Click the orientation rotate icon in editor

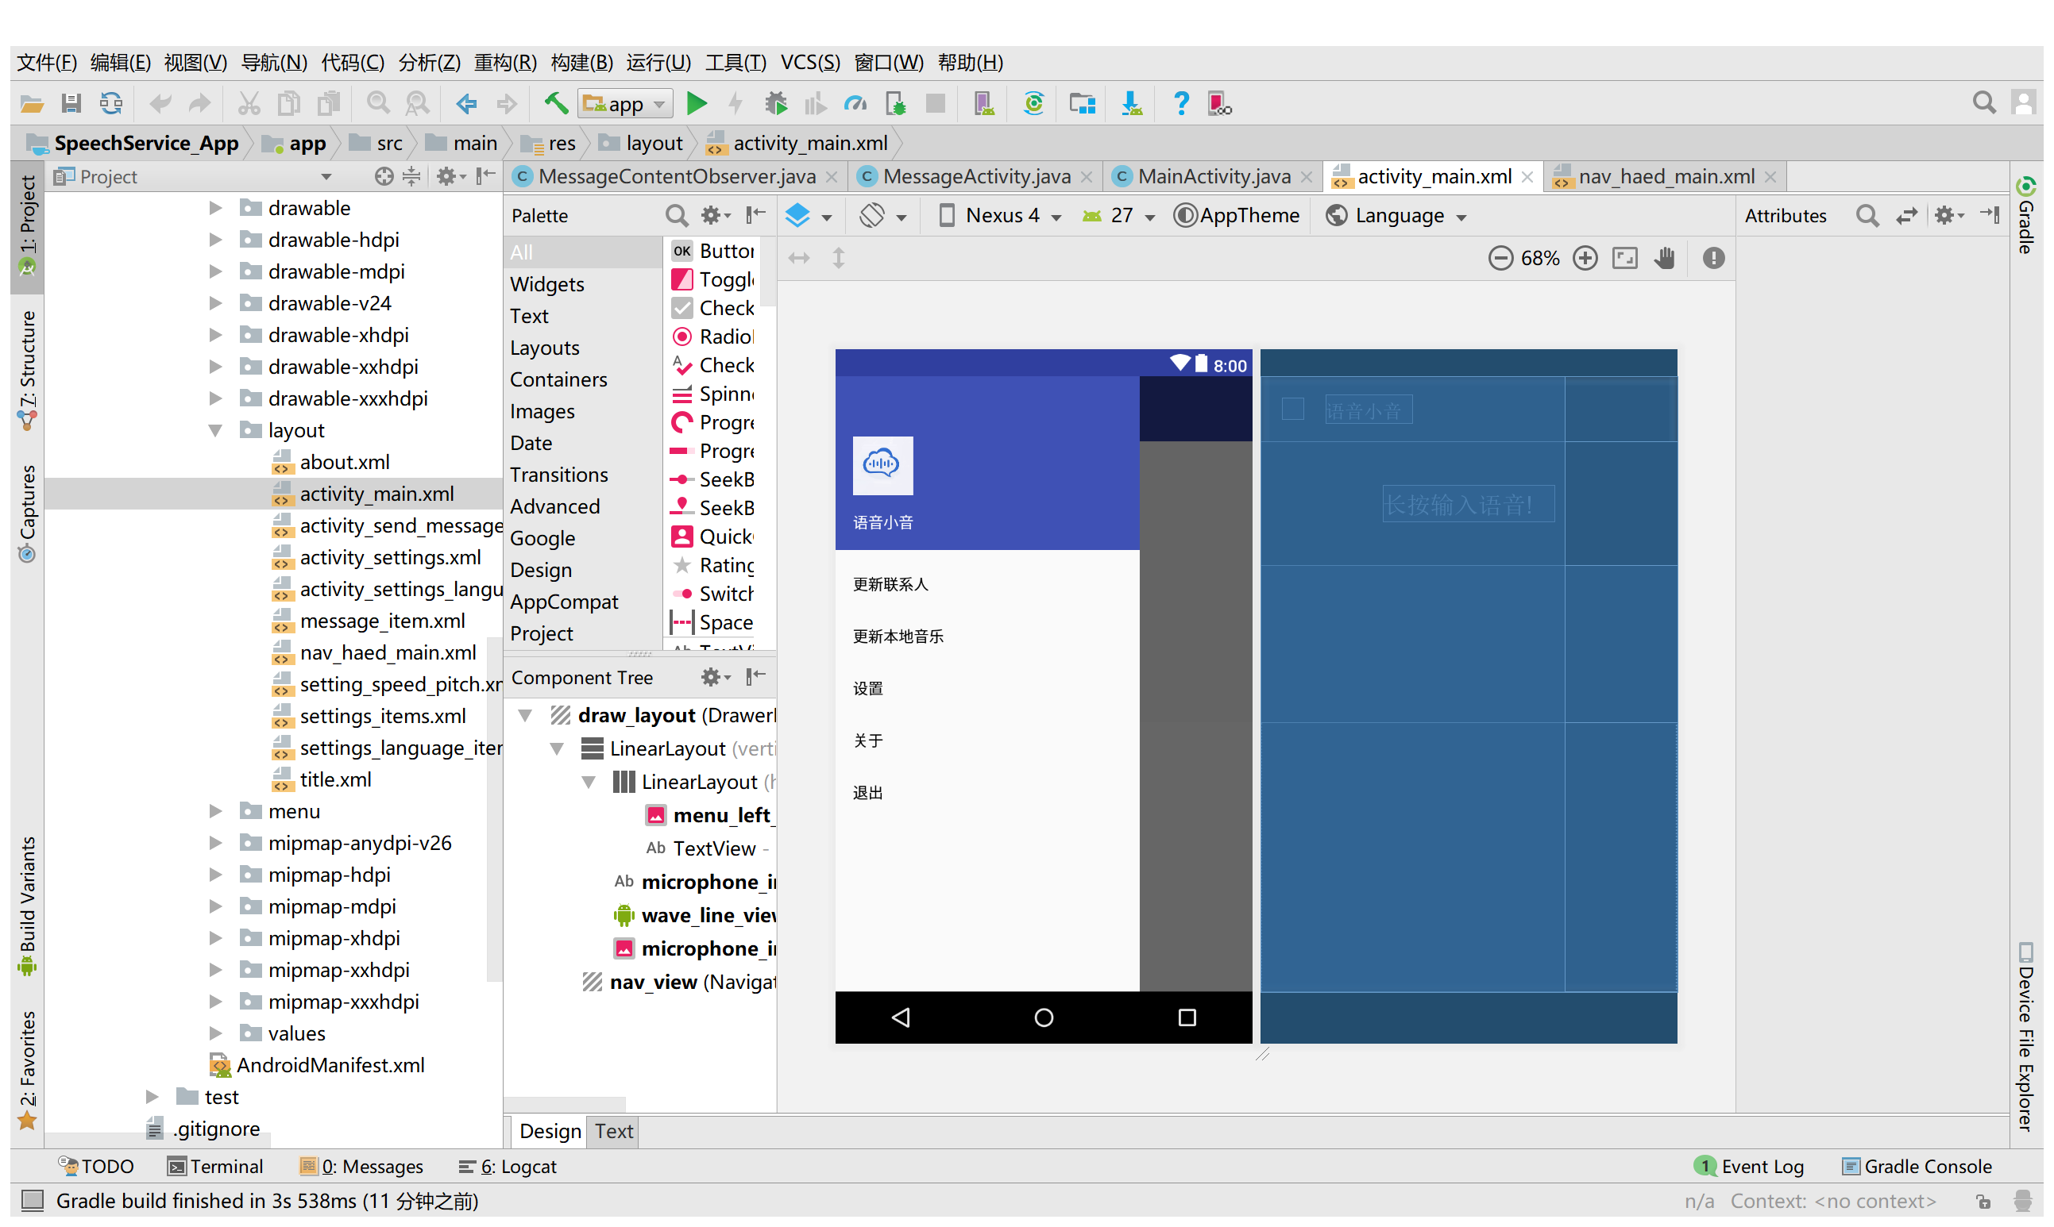coord(873,216)
